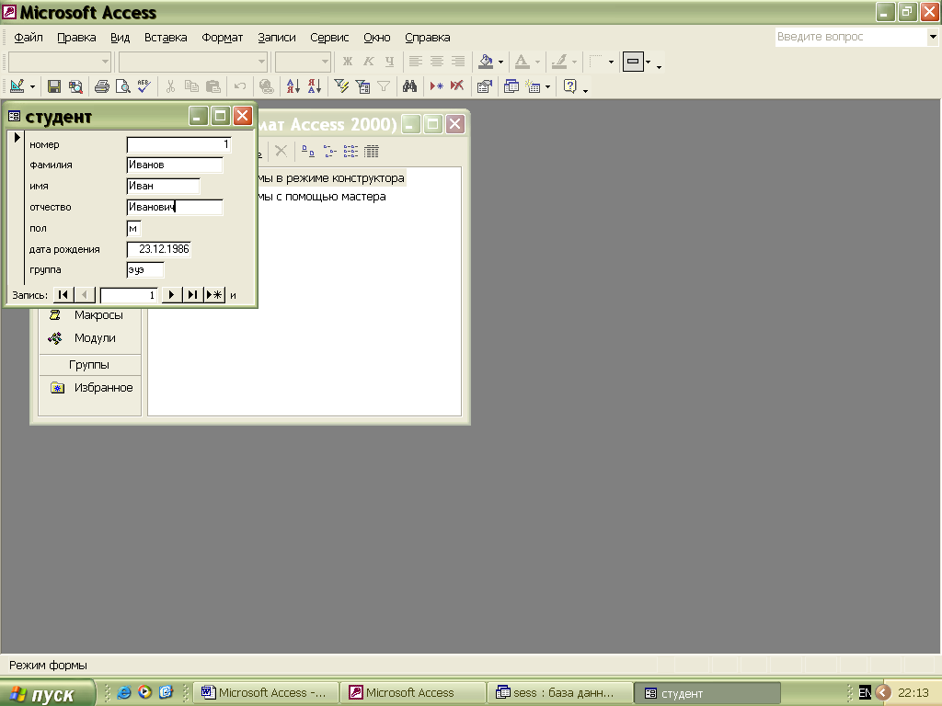
Task: Click List view in database window
Action: click(350, 152)
